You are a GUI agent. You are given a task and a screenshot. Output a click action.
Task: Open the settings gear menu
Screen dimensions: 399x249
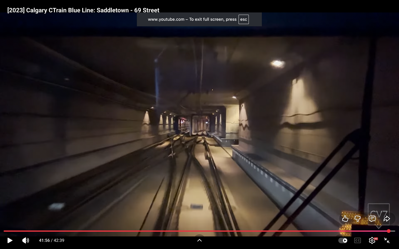click(372, 240)
